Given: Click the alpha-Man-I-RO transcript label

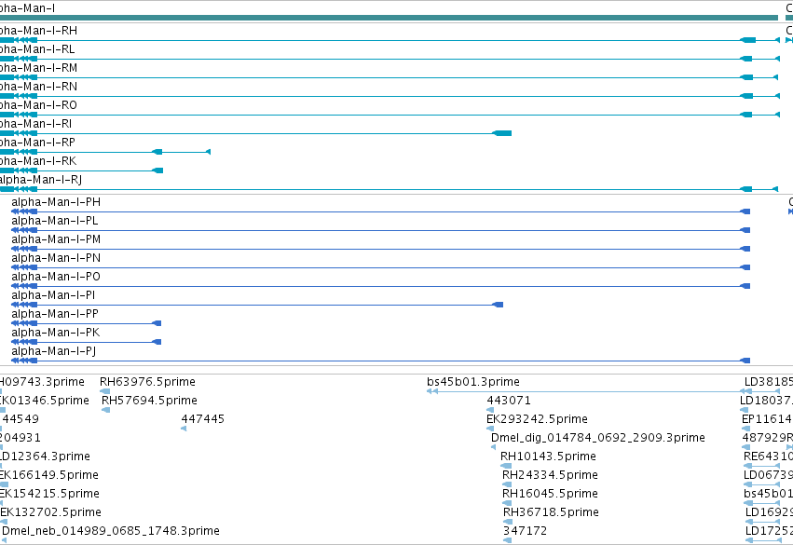Looking at the screenshot, I should pyautogui.click(x=38, y=105).
